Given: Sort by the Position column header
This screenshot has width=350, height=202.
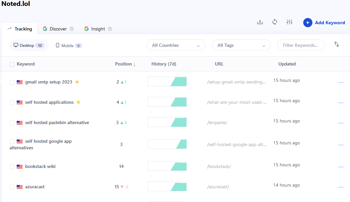Looking at the screenshot, I should (x=125, y=64).
